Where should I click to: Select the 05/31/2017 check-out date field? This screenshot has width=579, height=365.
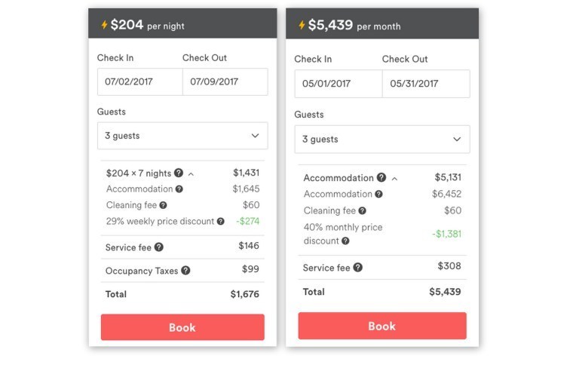tap(426, 84)
